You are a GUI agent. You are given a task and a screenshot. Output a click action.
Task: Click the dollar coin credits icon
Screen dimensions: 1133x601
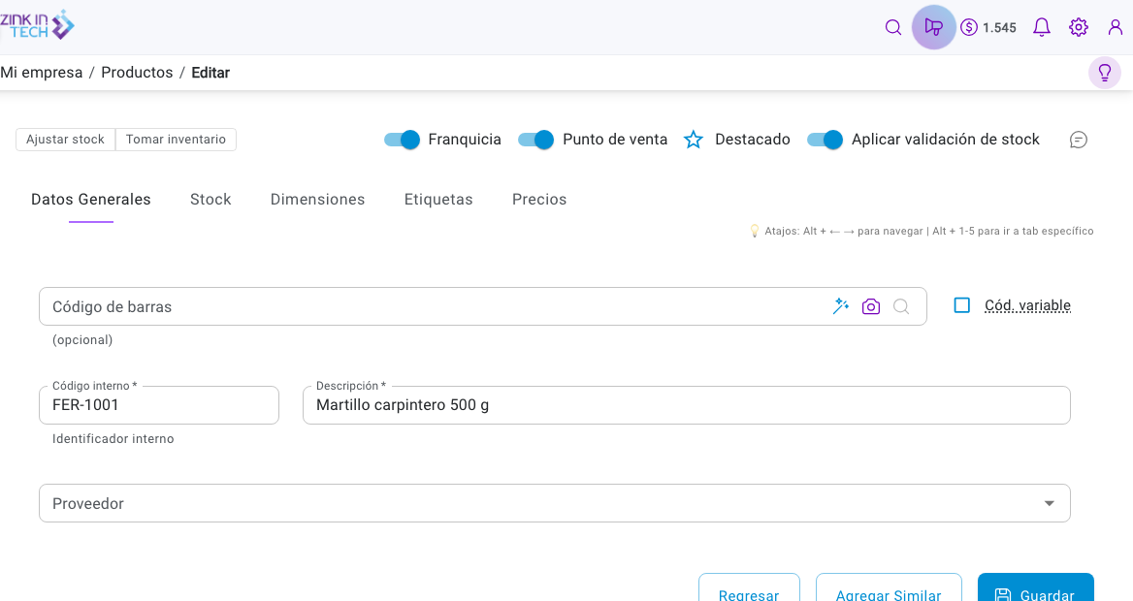[x=969, y=27]
